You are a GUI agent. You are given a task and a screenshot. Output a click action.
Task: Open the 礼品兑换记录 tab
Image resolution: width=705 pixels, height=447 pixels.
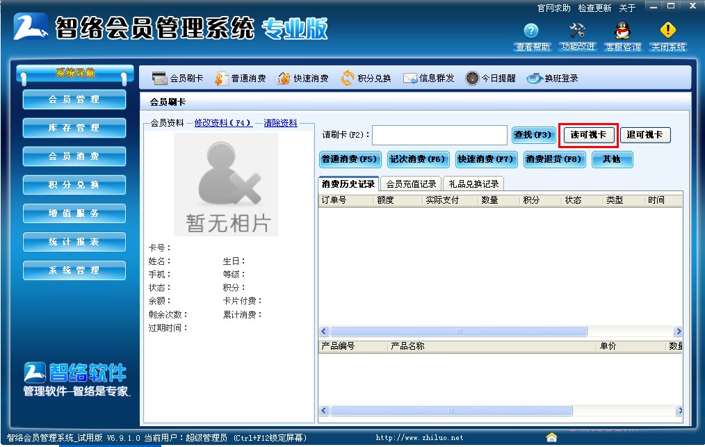coord(473,184)
